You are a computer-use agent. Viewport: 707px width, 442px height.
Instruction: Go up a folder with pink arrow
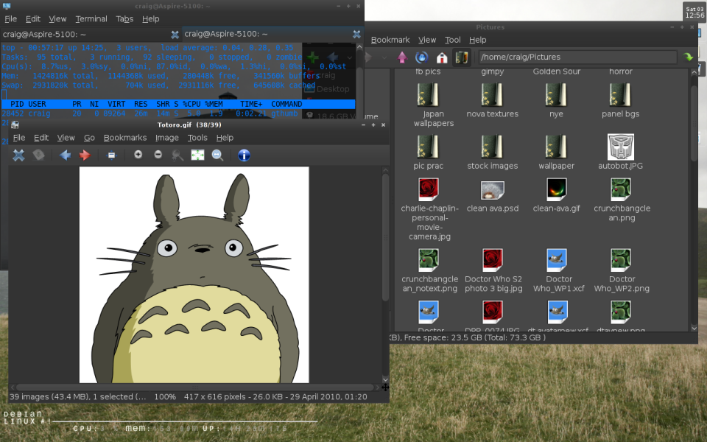click(x=402, y=57)
